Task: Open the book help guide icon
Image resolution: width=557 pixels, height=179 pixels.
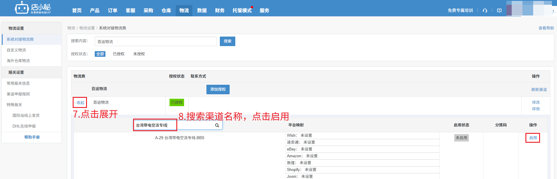Action: (x=500, y=10)
